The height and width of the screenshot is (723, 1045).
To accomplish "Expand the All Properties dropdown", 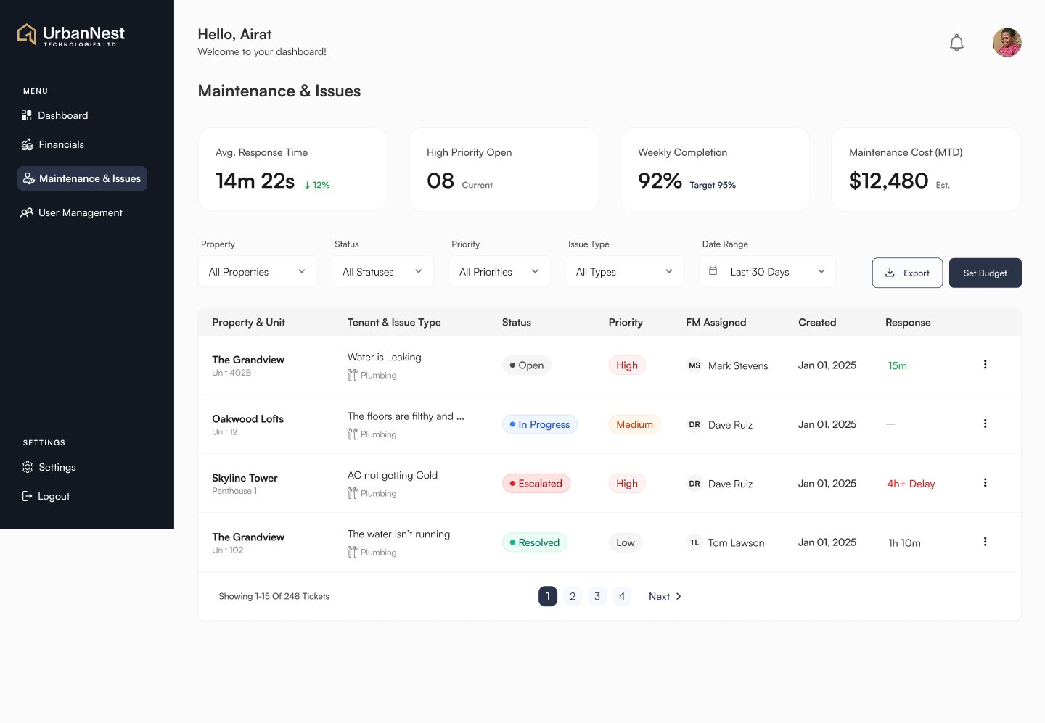I will [258, 272].
